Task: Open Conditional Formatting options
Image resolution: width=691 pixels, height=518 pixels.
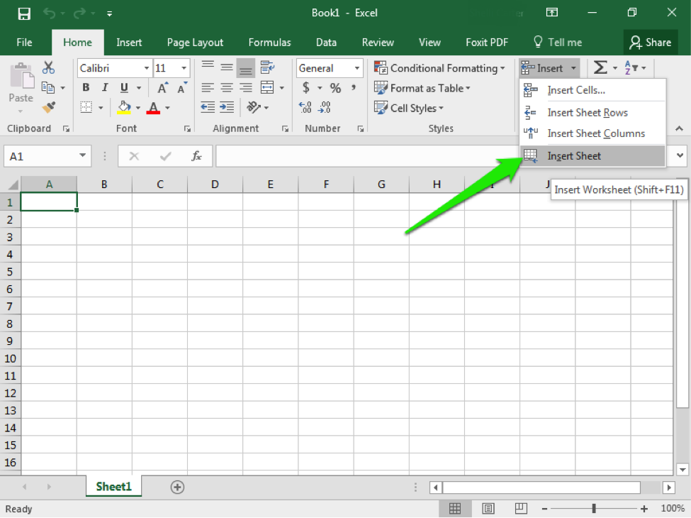Action: click(439, 67)
